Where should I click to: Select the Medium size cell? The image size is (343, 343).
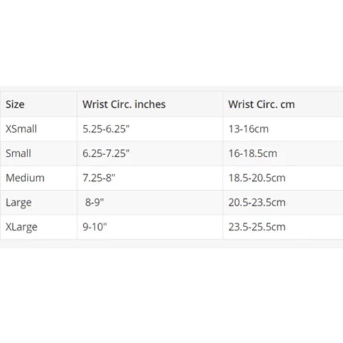25,178
